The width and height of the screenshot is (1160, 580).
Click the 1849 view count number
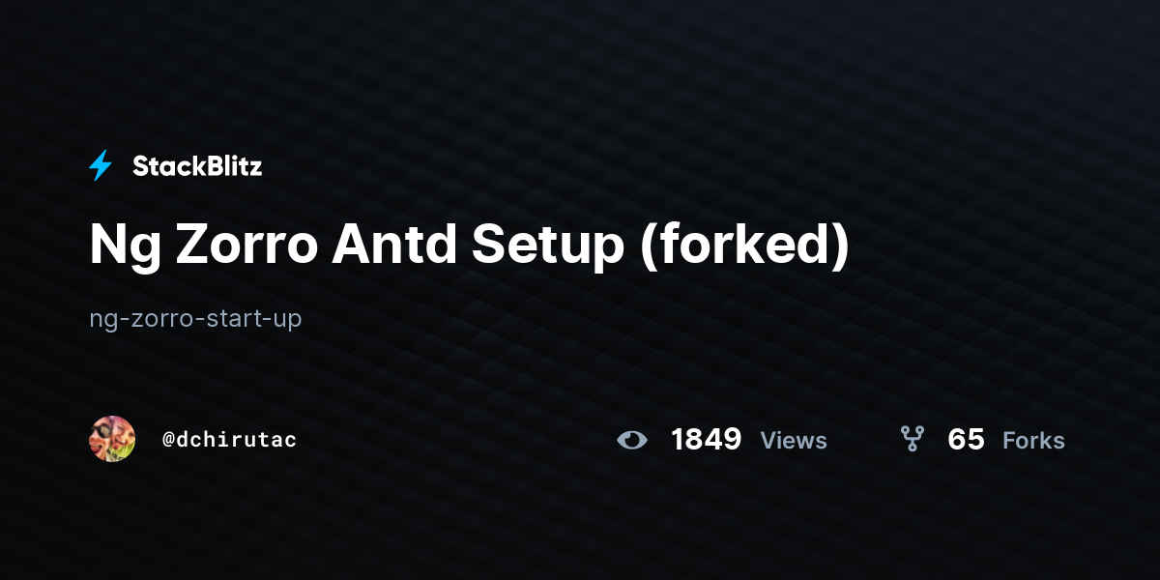(707, 440)
